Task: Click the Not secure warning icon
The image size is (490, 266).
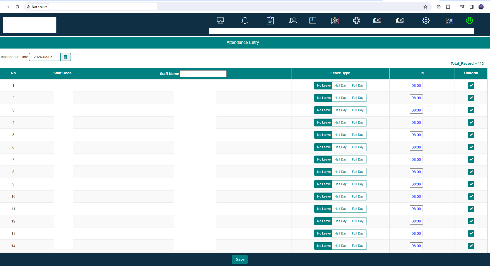Action: point(29,7)
